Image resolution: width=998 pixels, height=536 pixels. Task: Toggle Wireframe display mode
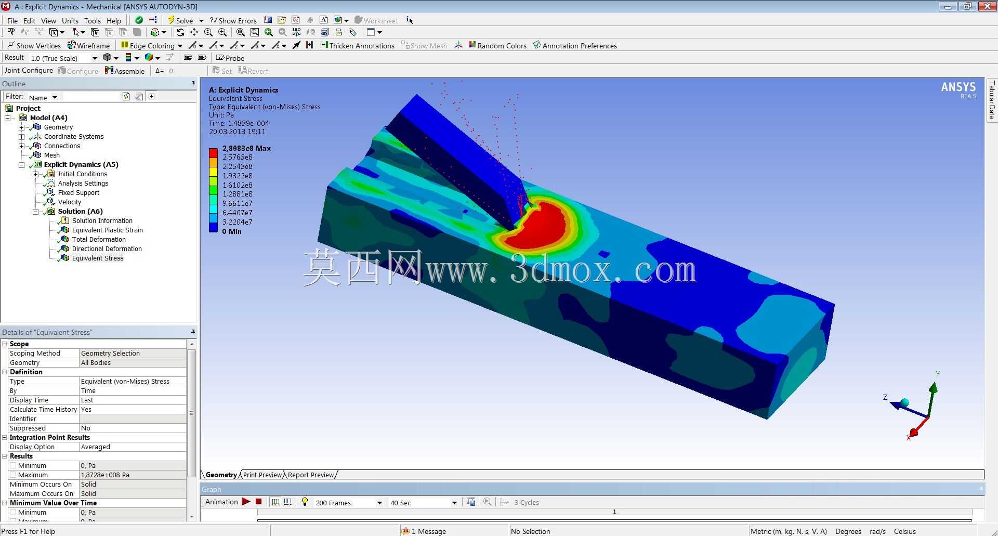tap(88, 45)
